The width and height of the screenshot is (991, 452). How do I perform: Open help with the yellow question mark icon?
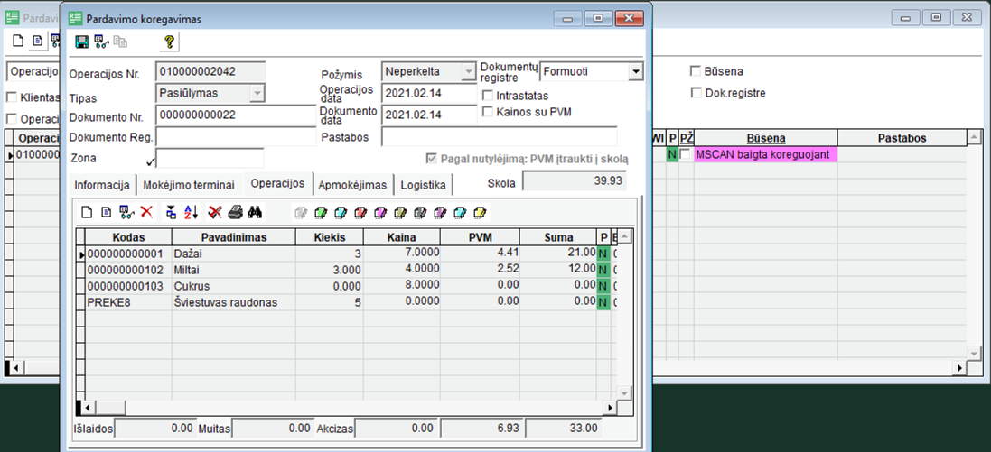click(x=169, y=42)
